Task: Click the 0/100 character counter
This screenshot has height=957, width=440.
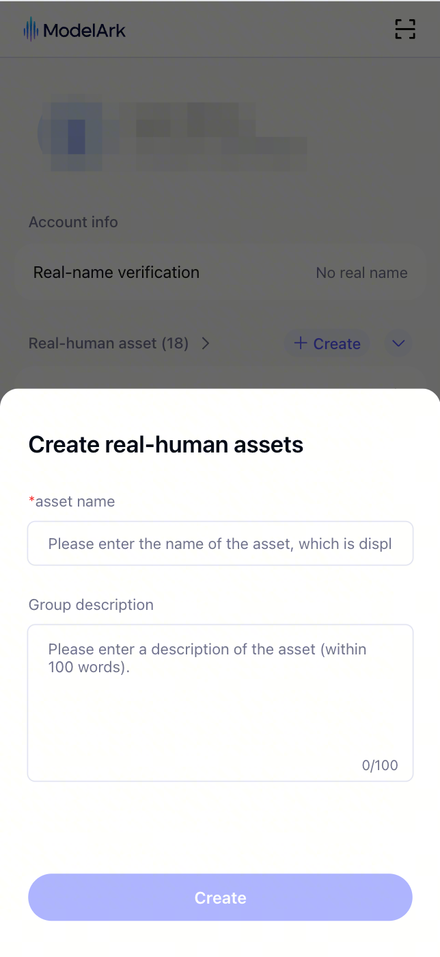Action: point(380,765)
